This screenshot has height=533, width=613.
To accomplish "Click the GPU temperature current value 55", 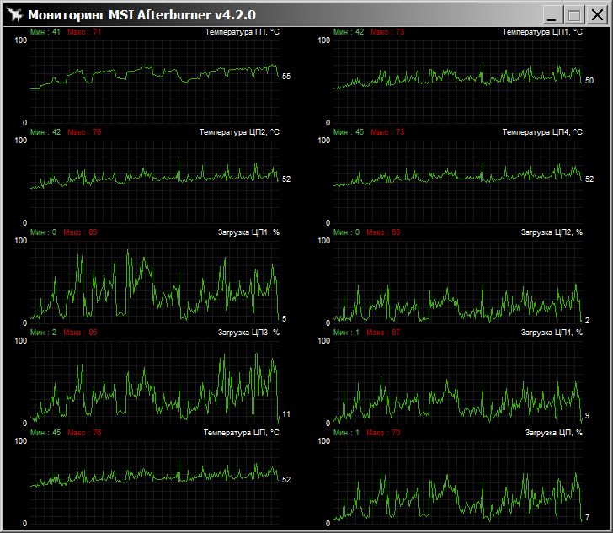I will tap(286, 77).
